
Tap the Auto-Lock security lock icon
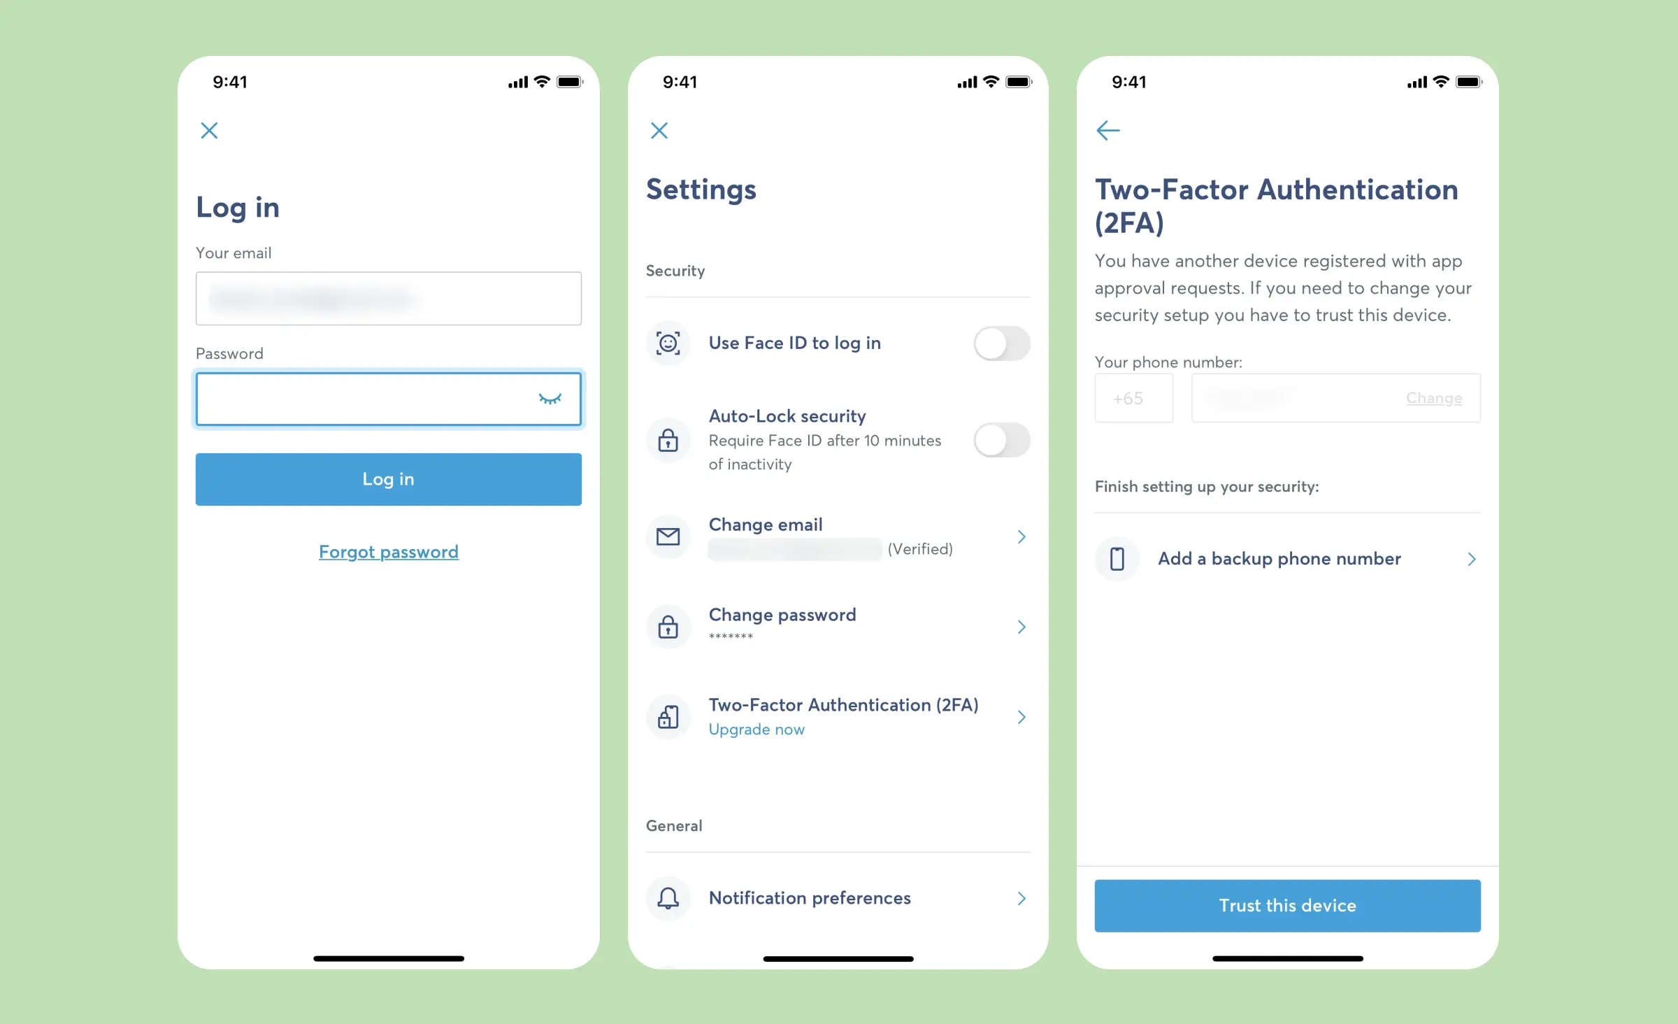pos(669,438)
